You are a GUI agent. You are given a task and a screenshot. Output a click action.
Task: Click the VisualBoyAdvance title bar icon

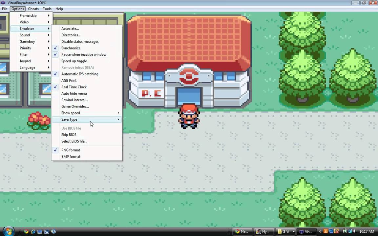[x=3, y=3]
